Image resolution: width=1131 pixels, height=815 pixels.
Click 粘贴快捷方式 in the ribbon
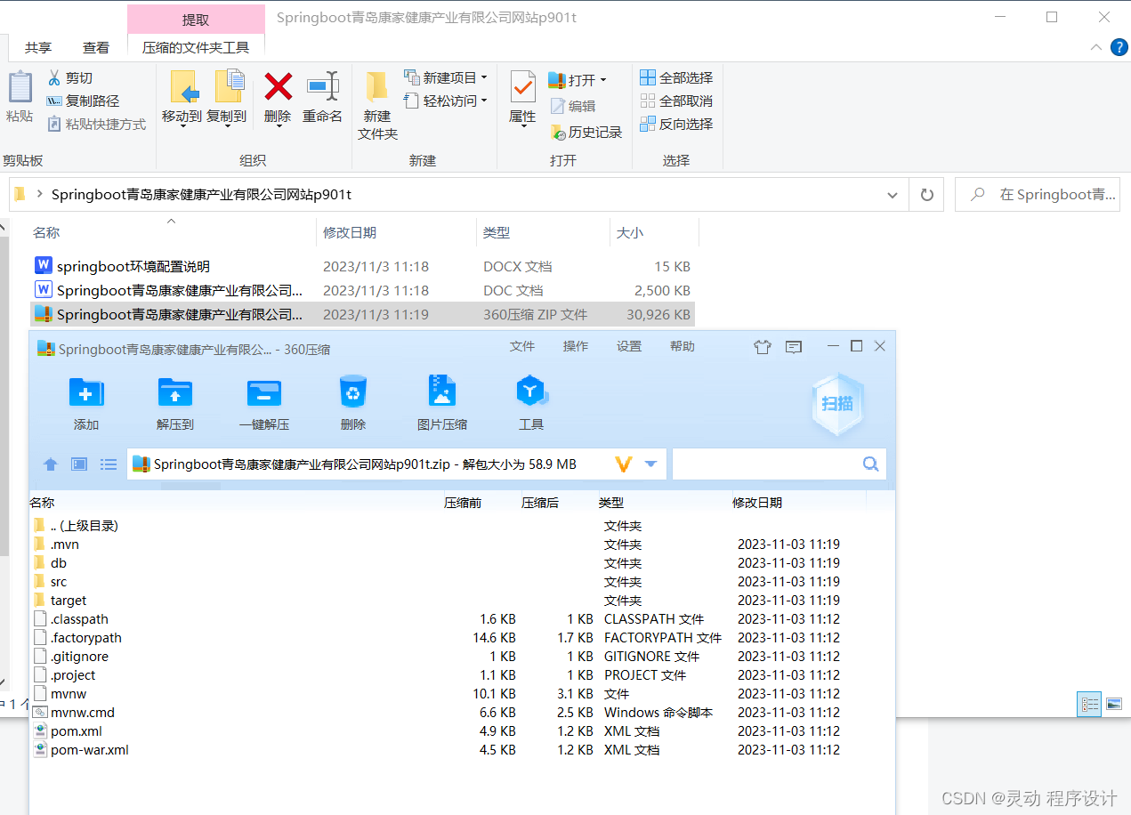tap(96, 125)
